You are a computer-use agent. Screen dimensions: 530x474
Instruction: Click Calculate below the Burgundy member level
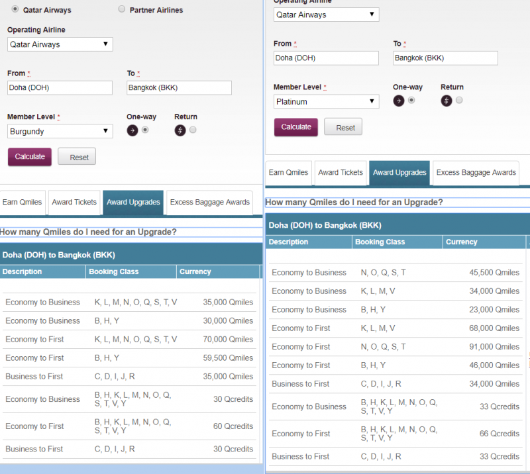(30, 157)
